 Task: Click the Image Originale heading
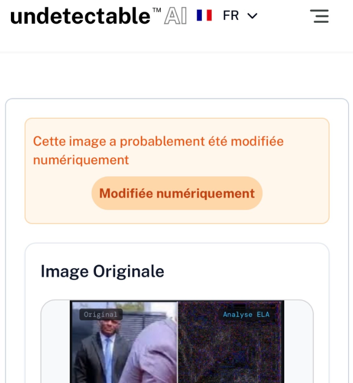click(x=102, y=271)
